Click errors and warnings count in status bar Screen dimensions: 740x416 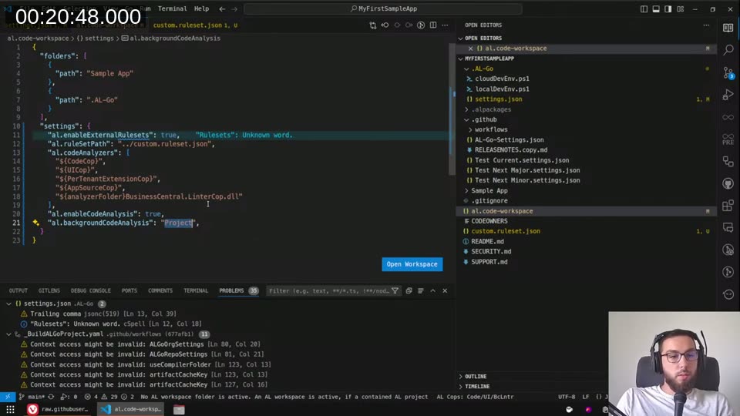click(x=110, y=397)
